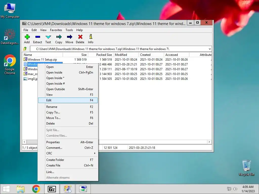Image resolution: width=259 pixels, height=194 pixels.
Task: Choose Open in the context menu
Action: tap(68, 67)
